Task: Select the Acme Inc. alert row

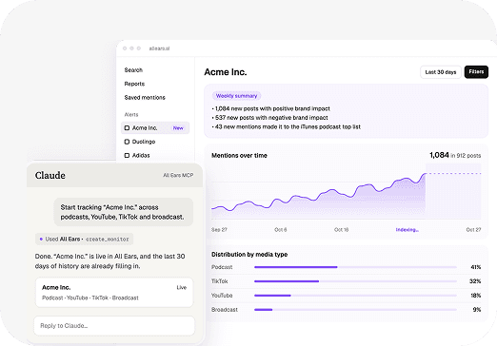Action: pyautogui.click(x=155, y=128)
